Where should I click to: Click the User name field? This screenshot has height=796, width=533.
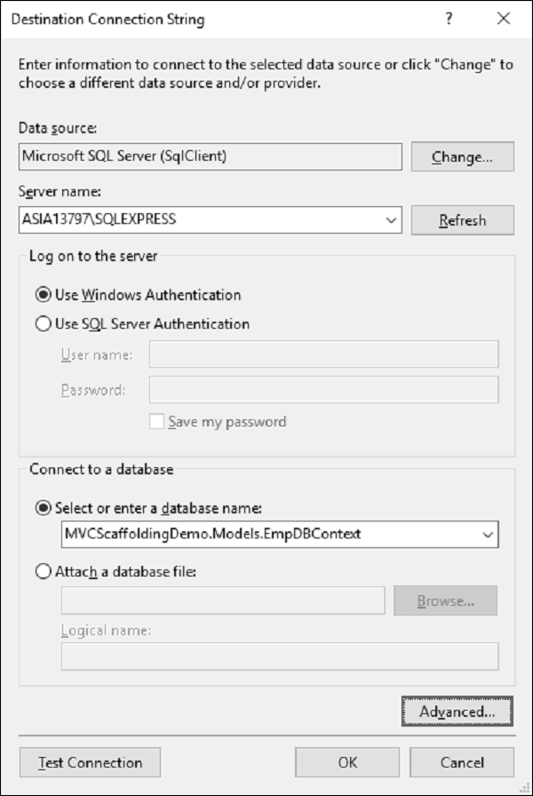click(323, 355)
